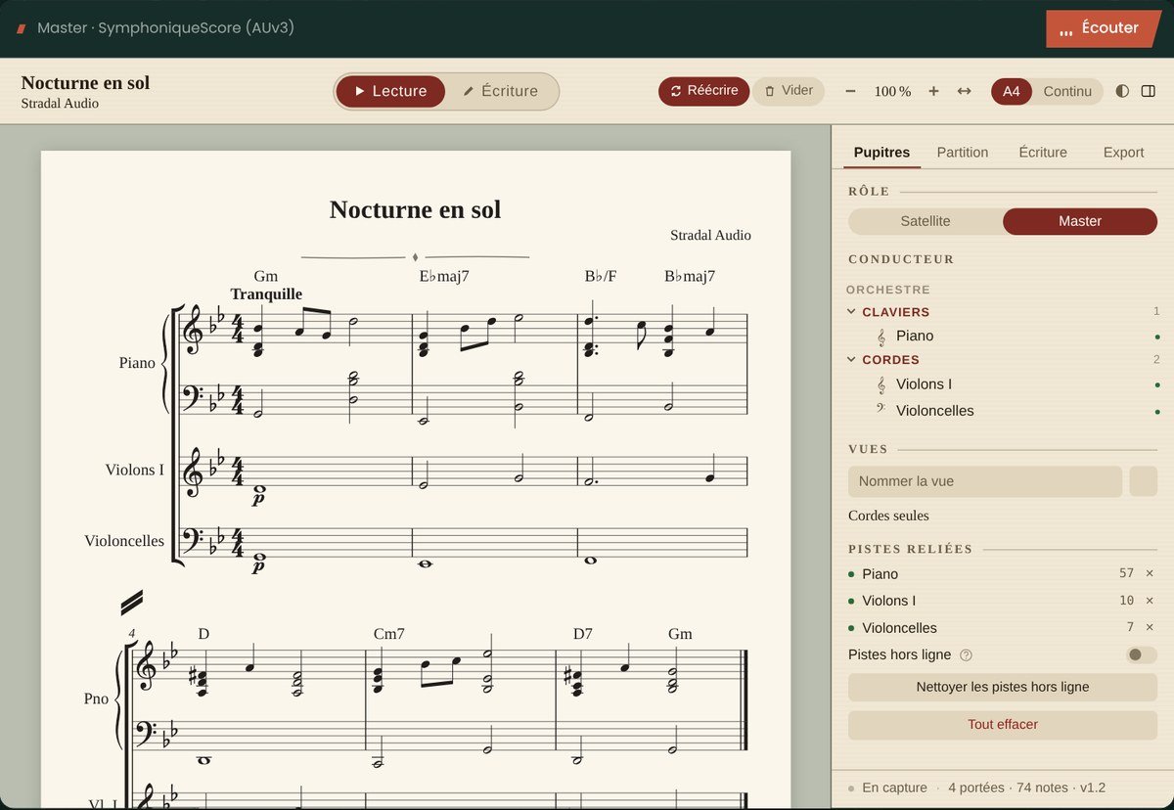Click green status dot on the Violoncelles row in Orchestre

click(x=1157, y=411)
